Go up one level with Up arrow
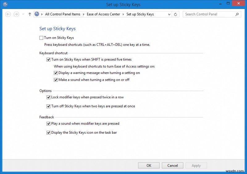The image size is (247, 174). [30, 14]
